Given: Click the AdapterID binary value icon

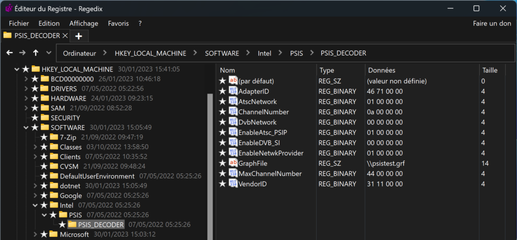Looking at the screenshot, I should pyautogui.click(x=233, y=91).
